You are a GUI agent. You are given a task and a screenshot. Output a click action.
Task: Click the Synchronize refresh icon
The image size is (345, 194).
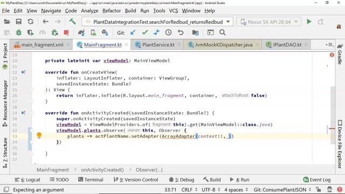[x=31, y=22]
